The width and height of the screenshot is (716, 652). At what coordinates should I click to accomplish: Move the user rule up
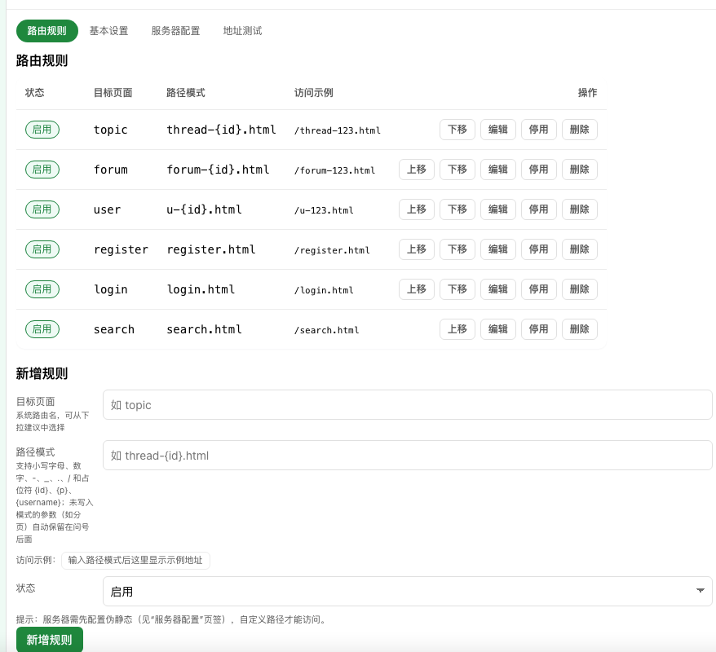click(417, 209)
